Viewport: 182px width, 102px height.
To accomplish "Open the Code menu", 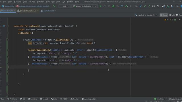I will point(25,2).
